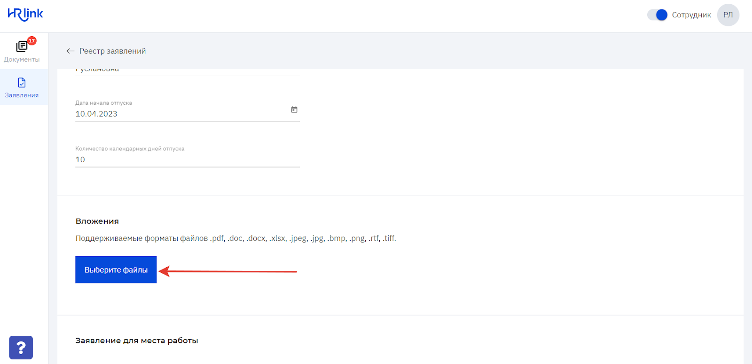Select the Вложения heading
Screen dimensions: 752x364
click(97, 221)
